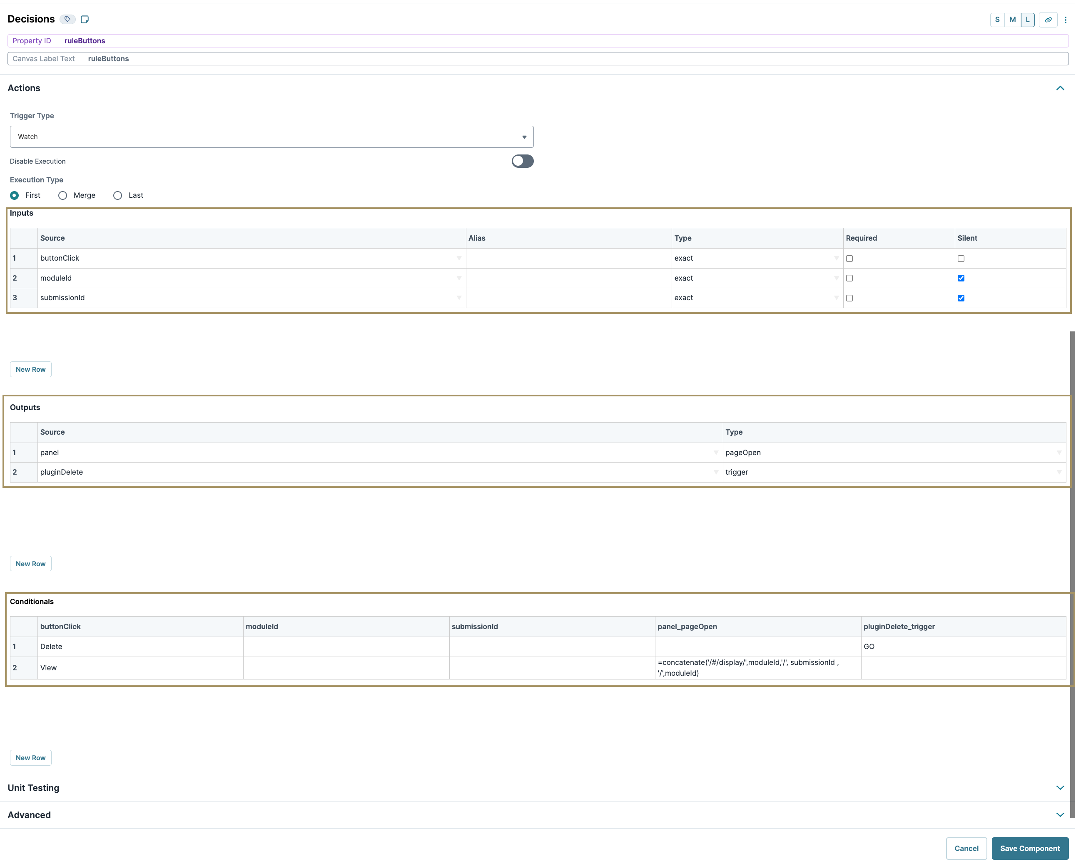
Task: Click the tag icon beside Decisions title
Action: coord(67,19)
